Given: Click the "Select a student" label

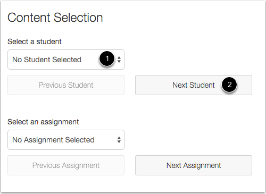Looking at the screenshot, I should coord(35,41).
